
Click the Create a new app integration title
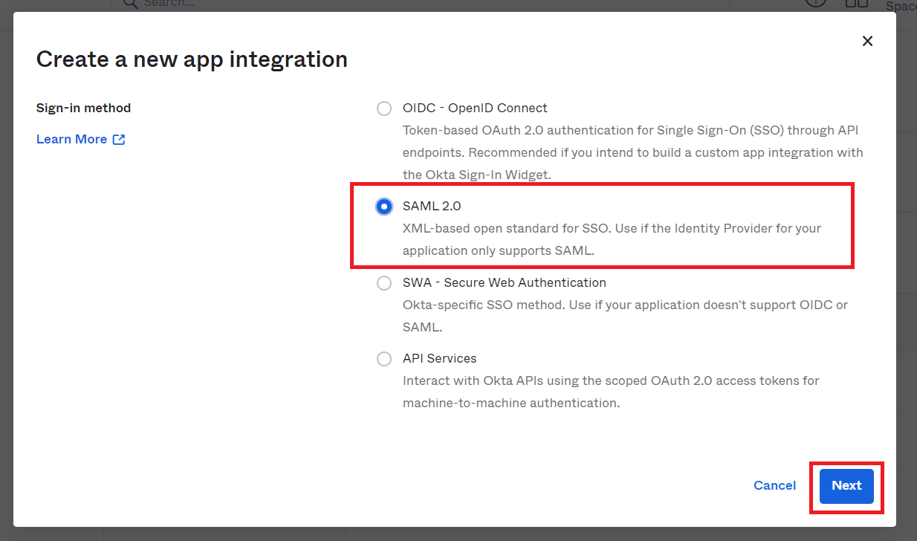click(192, 59)
